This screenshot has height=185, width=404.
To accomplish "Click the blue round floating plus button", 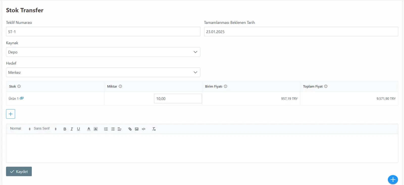I will [x=393, y=179].
